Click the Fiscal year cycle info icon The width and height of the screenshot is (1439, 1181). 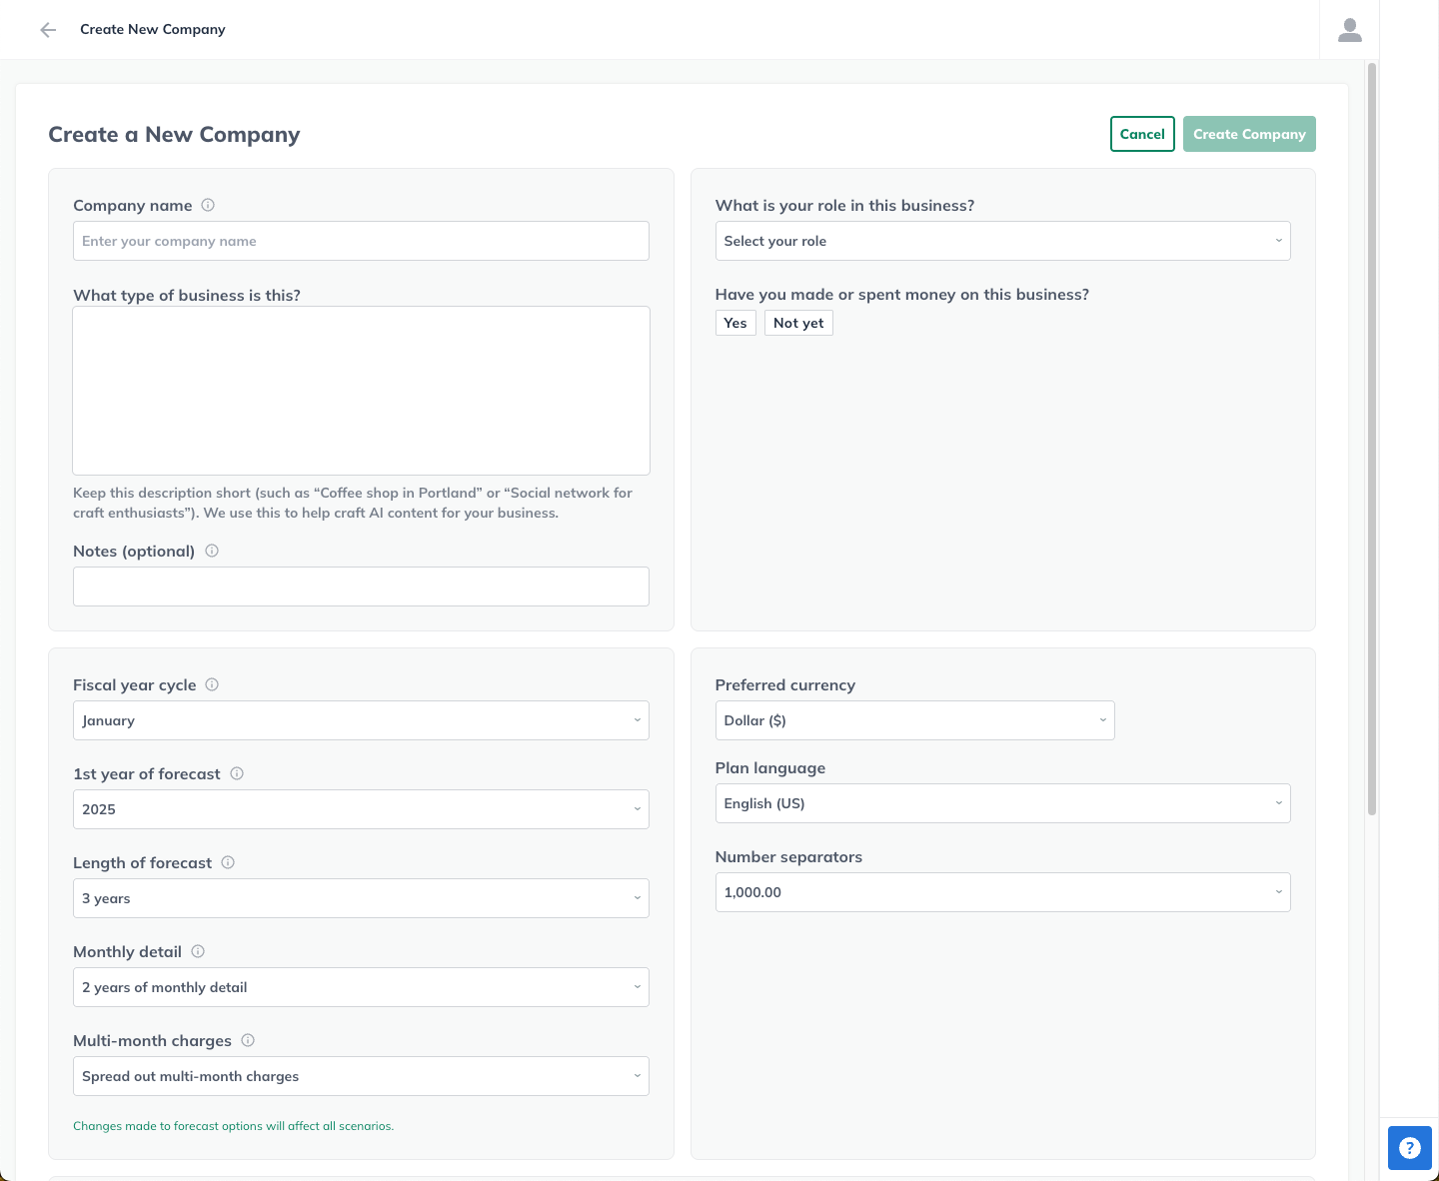(x=212, y=684)
